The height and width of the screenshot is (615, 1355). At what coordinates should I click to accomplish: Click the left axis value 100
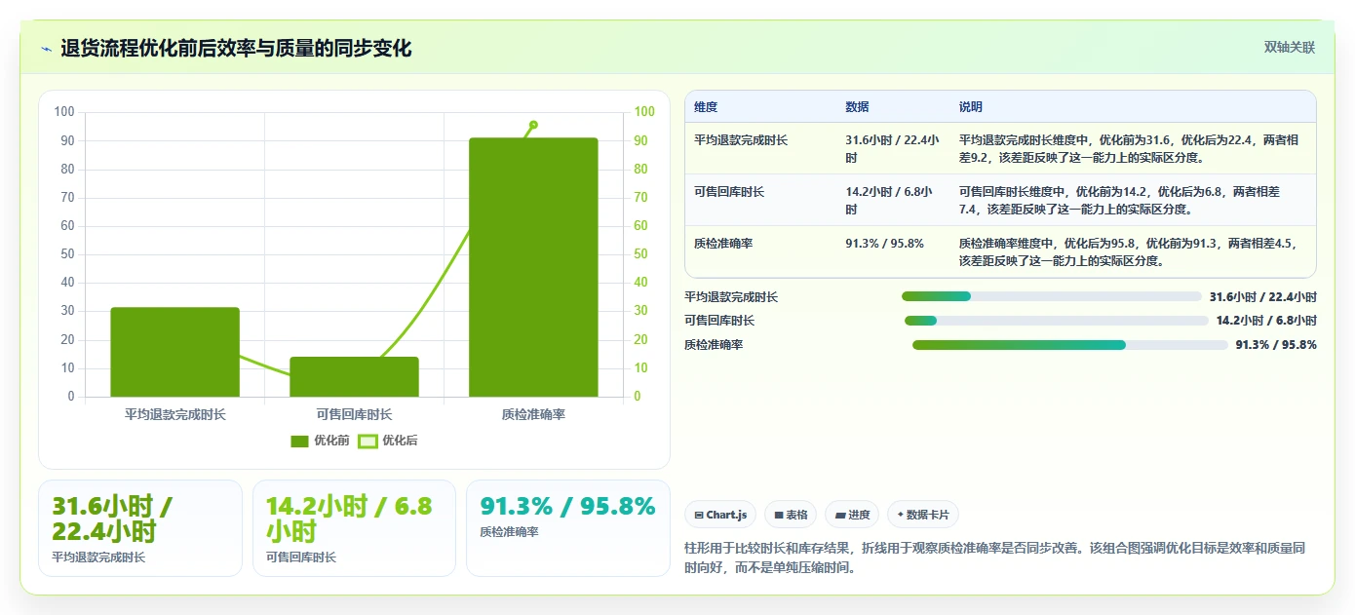tap(64, 112)
